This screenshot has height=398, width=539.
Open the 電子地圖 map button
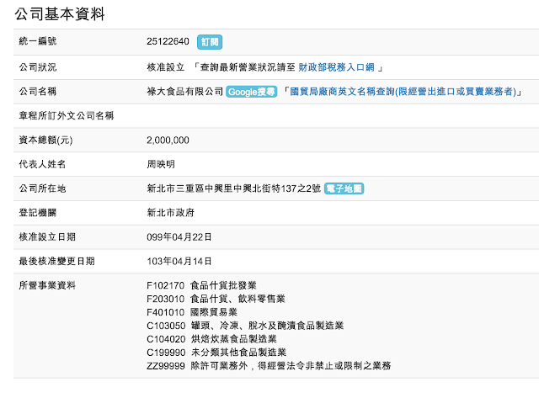[x=343, y=189]
